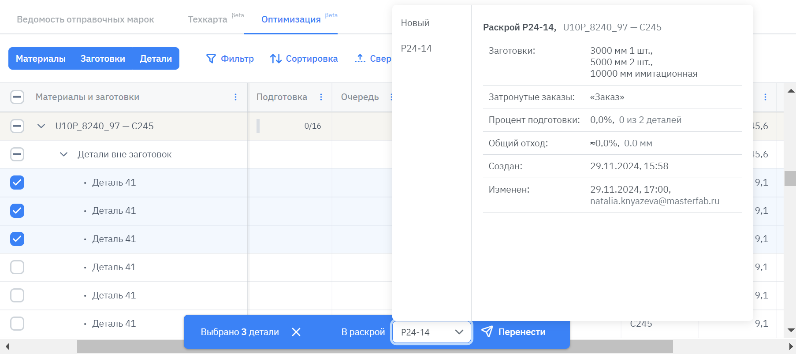Click the horizontal scrollbar right arrow
The height and width of the screenshot is (354, 796).
(791, 347)
